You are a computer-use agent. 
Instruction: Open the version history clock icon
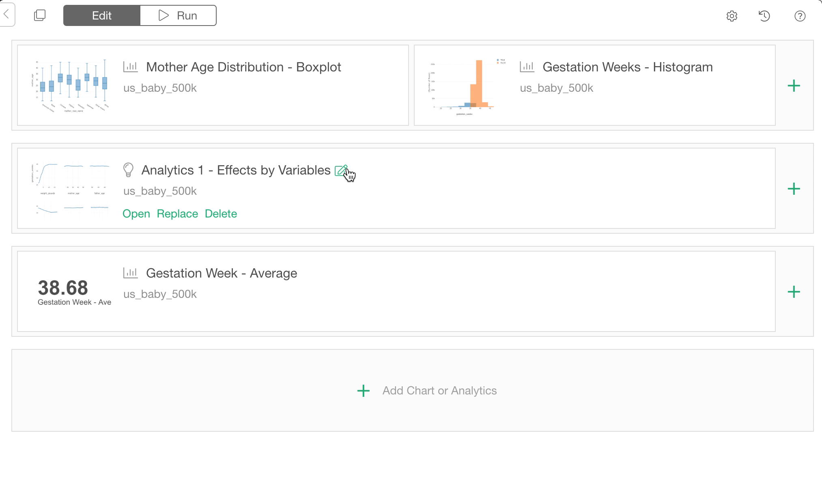click(764, 16)
